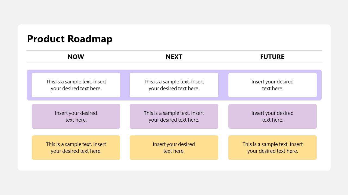Screen dimensions: 348x195
Task: Select the purple text box in NEXT column
Action: pyautogui.click(x=174, y=116)
